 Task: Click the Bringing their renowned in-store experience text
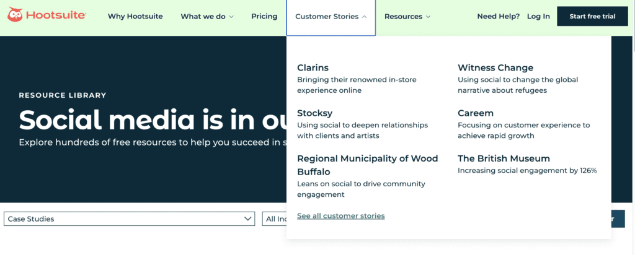[357, 85]
